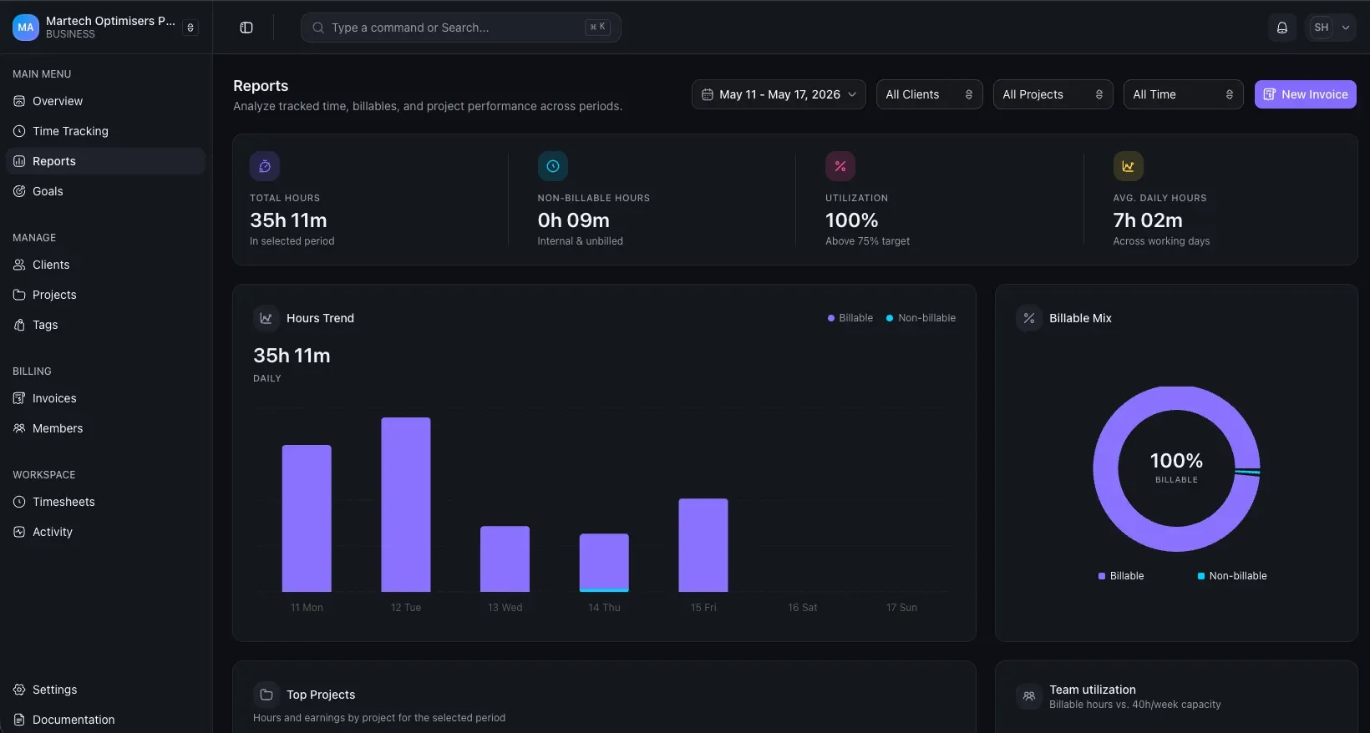The height and width of the screenshot is (733, 1370).
Task: Click the Members group icon
Action: 19,428
